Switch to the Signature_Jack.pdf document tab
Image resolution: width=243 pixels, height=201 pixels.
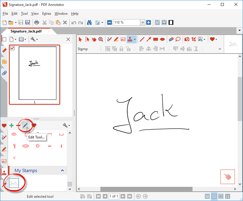pos(26,31)
